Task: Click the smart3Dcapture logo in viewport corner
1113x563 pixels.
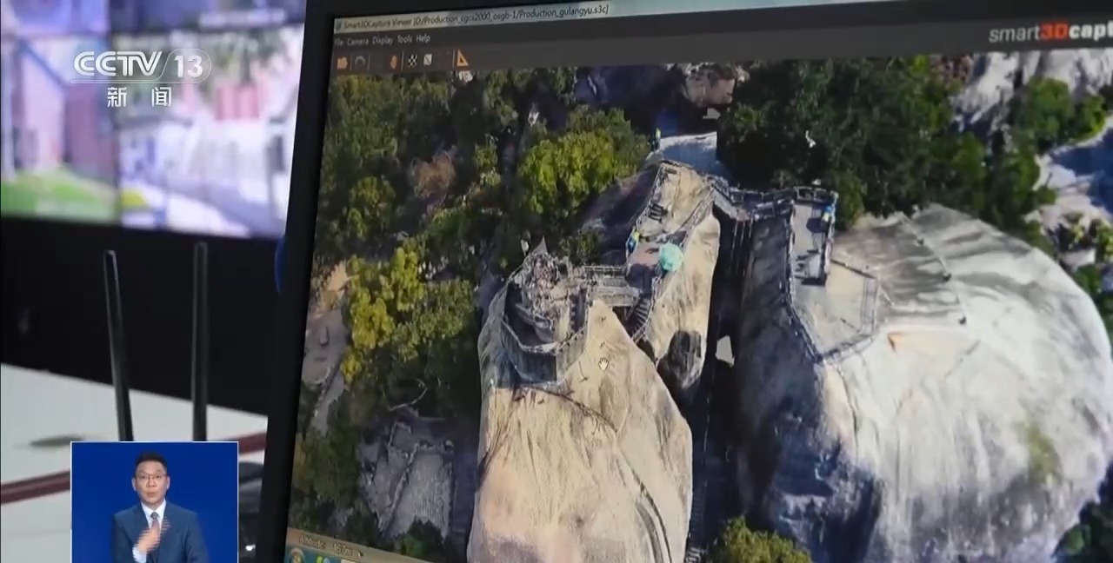Action: point(1050,33)
